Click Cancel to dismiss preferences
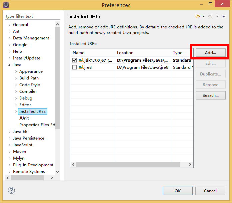The height and width of the screenshot is (203, 232). [x=210, y=191]
